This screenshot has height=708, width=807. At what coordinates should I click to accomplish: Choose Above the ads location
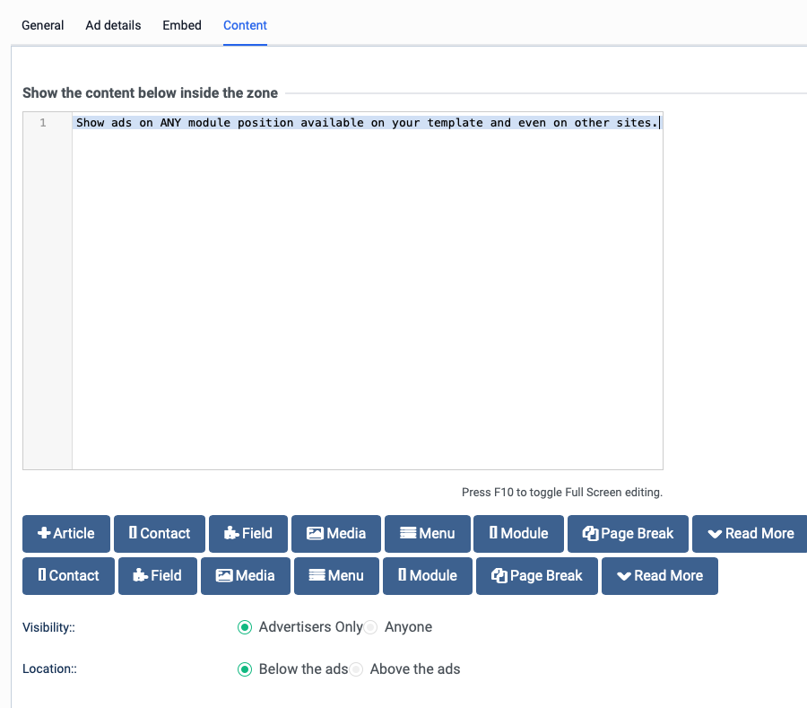[356, 669]
